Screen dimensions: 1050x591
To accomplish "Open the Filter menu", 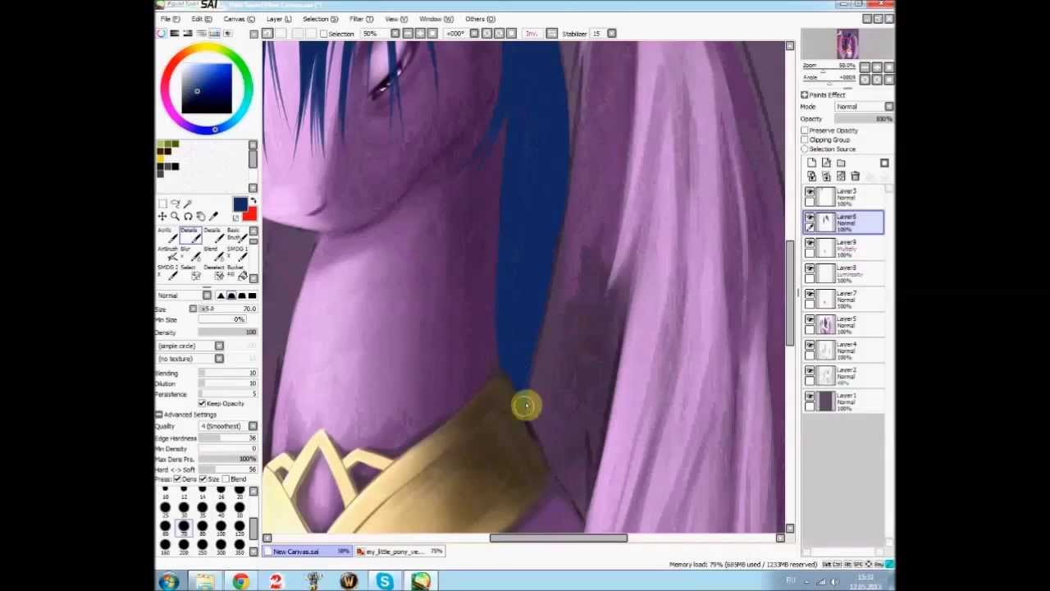I will click(x=361, y=19).
